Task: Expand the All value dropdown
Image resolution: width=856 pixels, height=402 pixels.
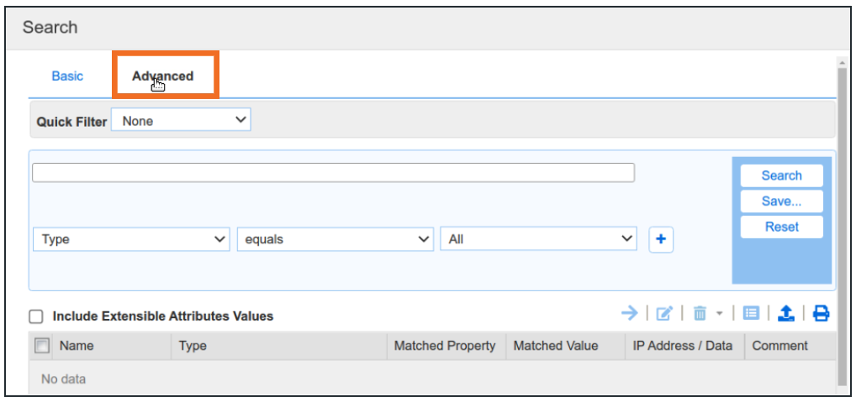Action: coord(538,239)
